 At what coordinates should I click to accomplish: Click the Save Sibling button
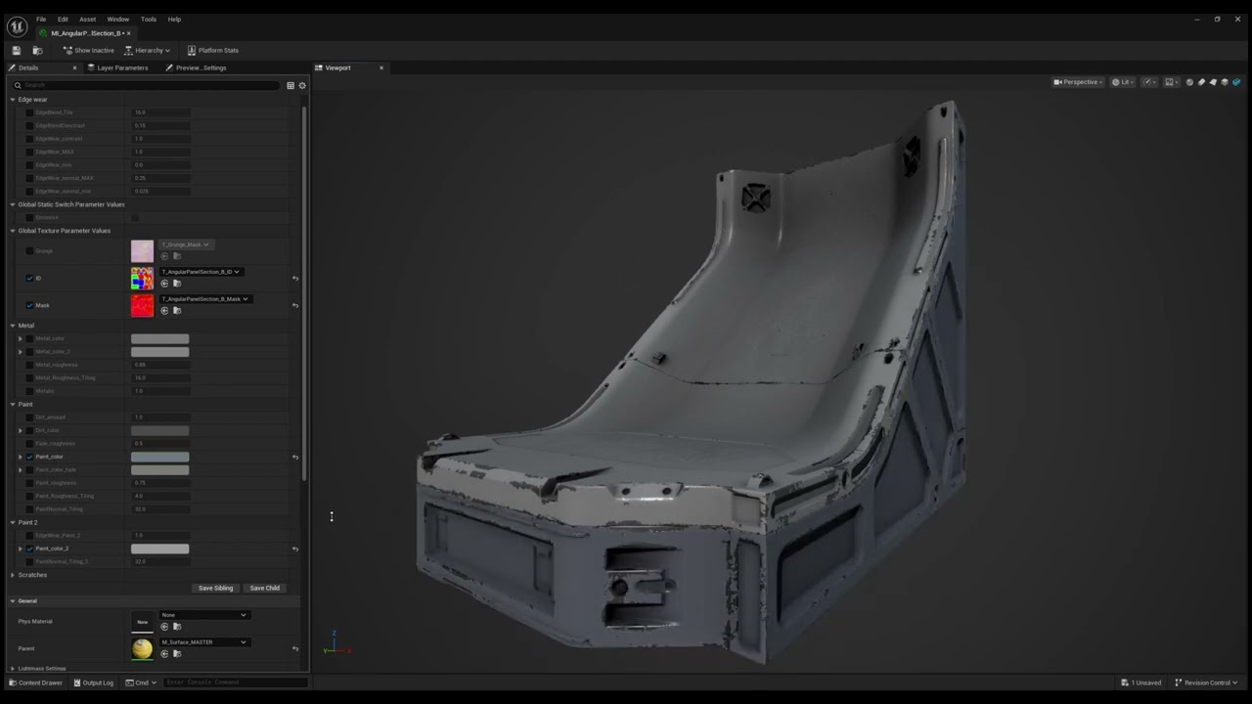215,588
